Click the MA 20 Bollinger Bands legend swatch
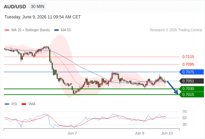This screenshot has width=205, height=139. (x=7, y=30)
